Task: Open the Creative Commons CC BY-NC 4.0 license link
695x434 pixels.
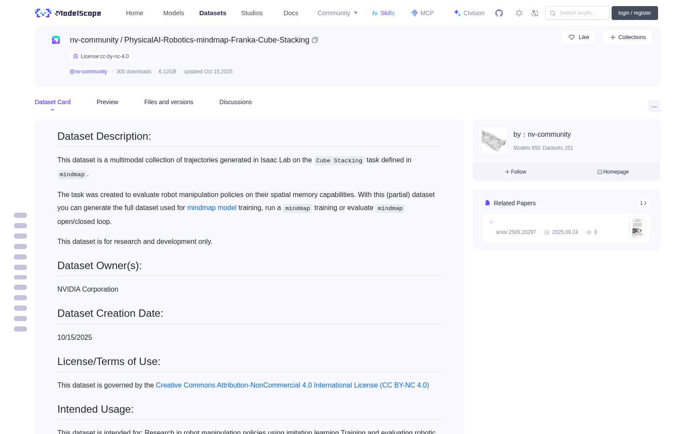Action: [292, 385]
